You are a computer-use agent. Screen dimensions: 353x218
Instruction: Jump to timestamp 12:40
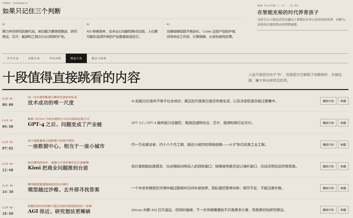[8, 170]
